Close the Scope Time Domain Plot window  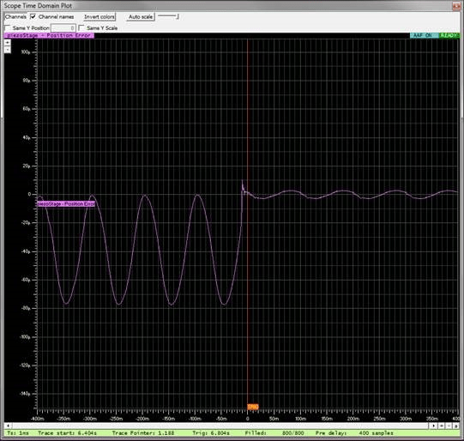pos(456,6)
